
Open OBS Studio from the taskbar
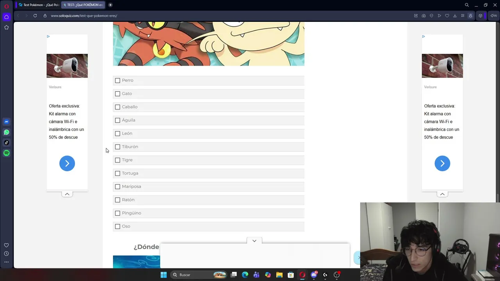(x=336, y=275)
